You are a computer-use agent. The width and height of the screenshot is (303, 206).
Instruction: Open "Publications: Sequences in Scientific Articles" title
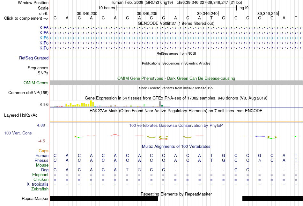[176, 63]
